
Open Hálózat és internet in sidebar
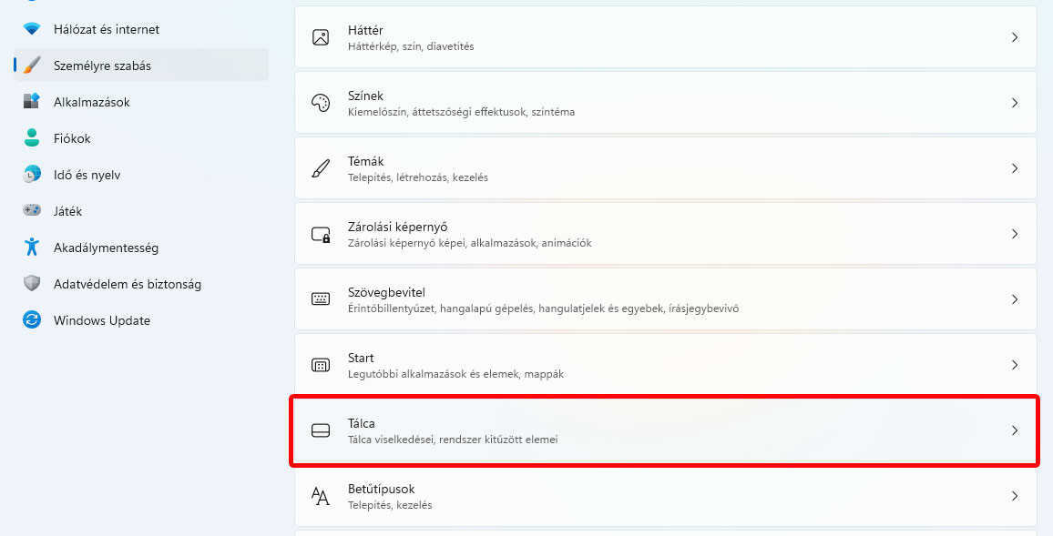pyautogui.click(x=106, y=29)
